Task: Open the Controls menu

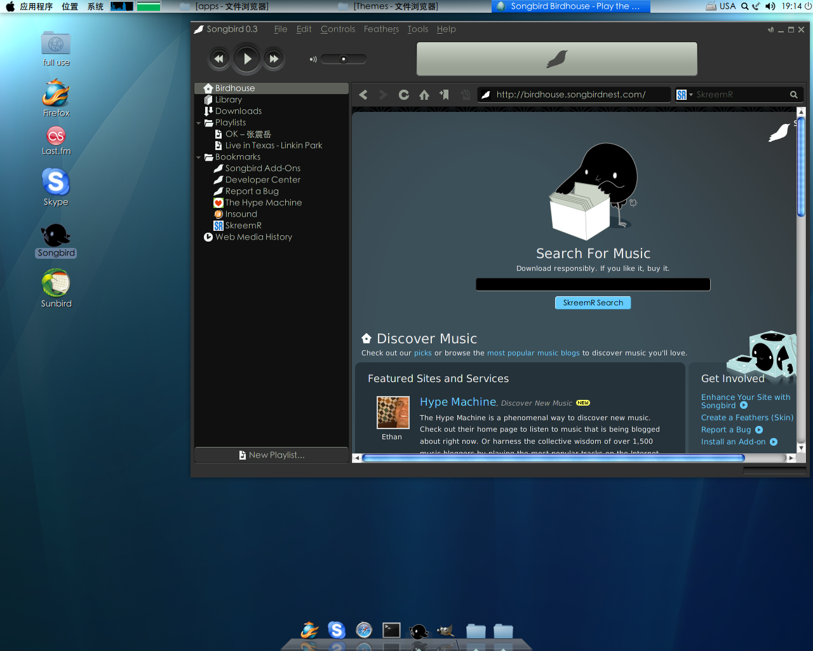Action: point(338,29)
